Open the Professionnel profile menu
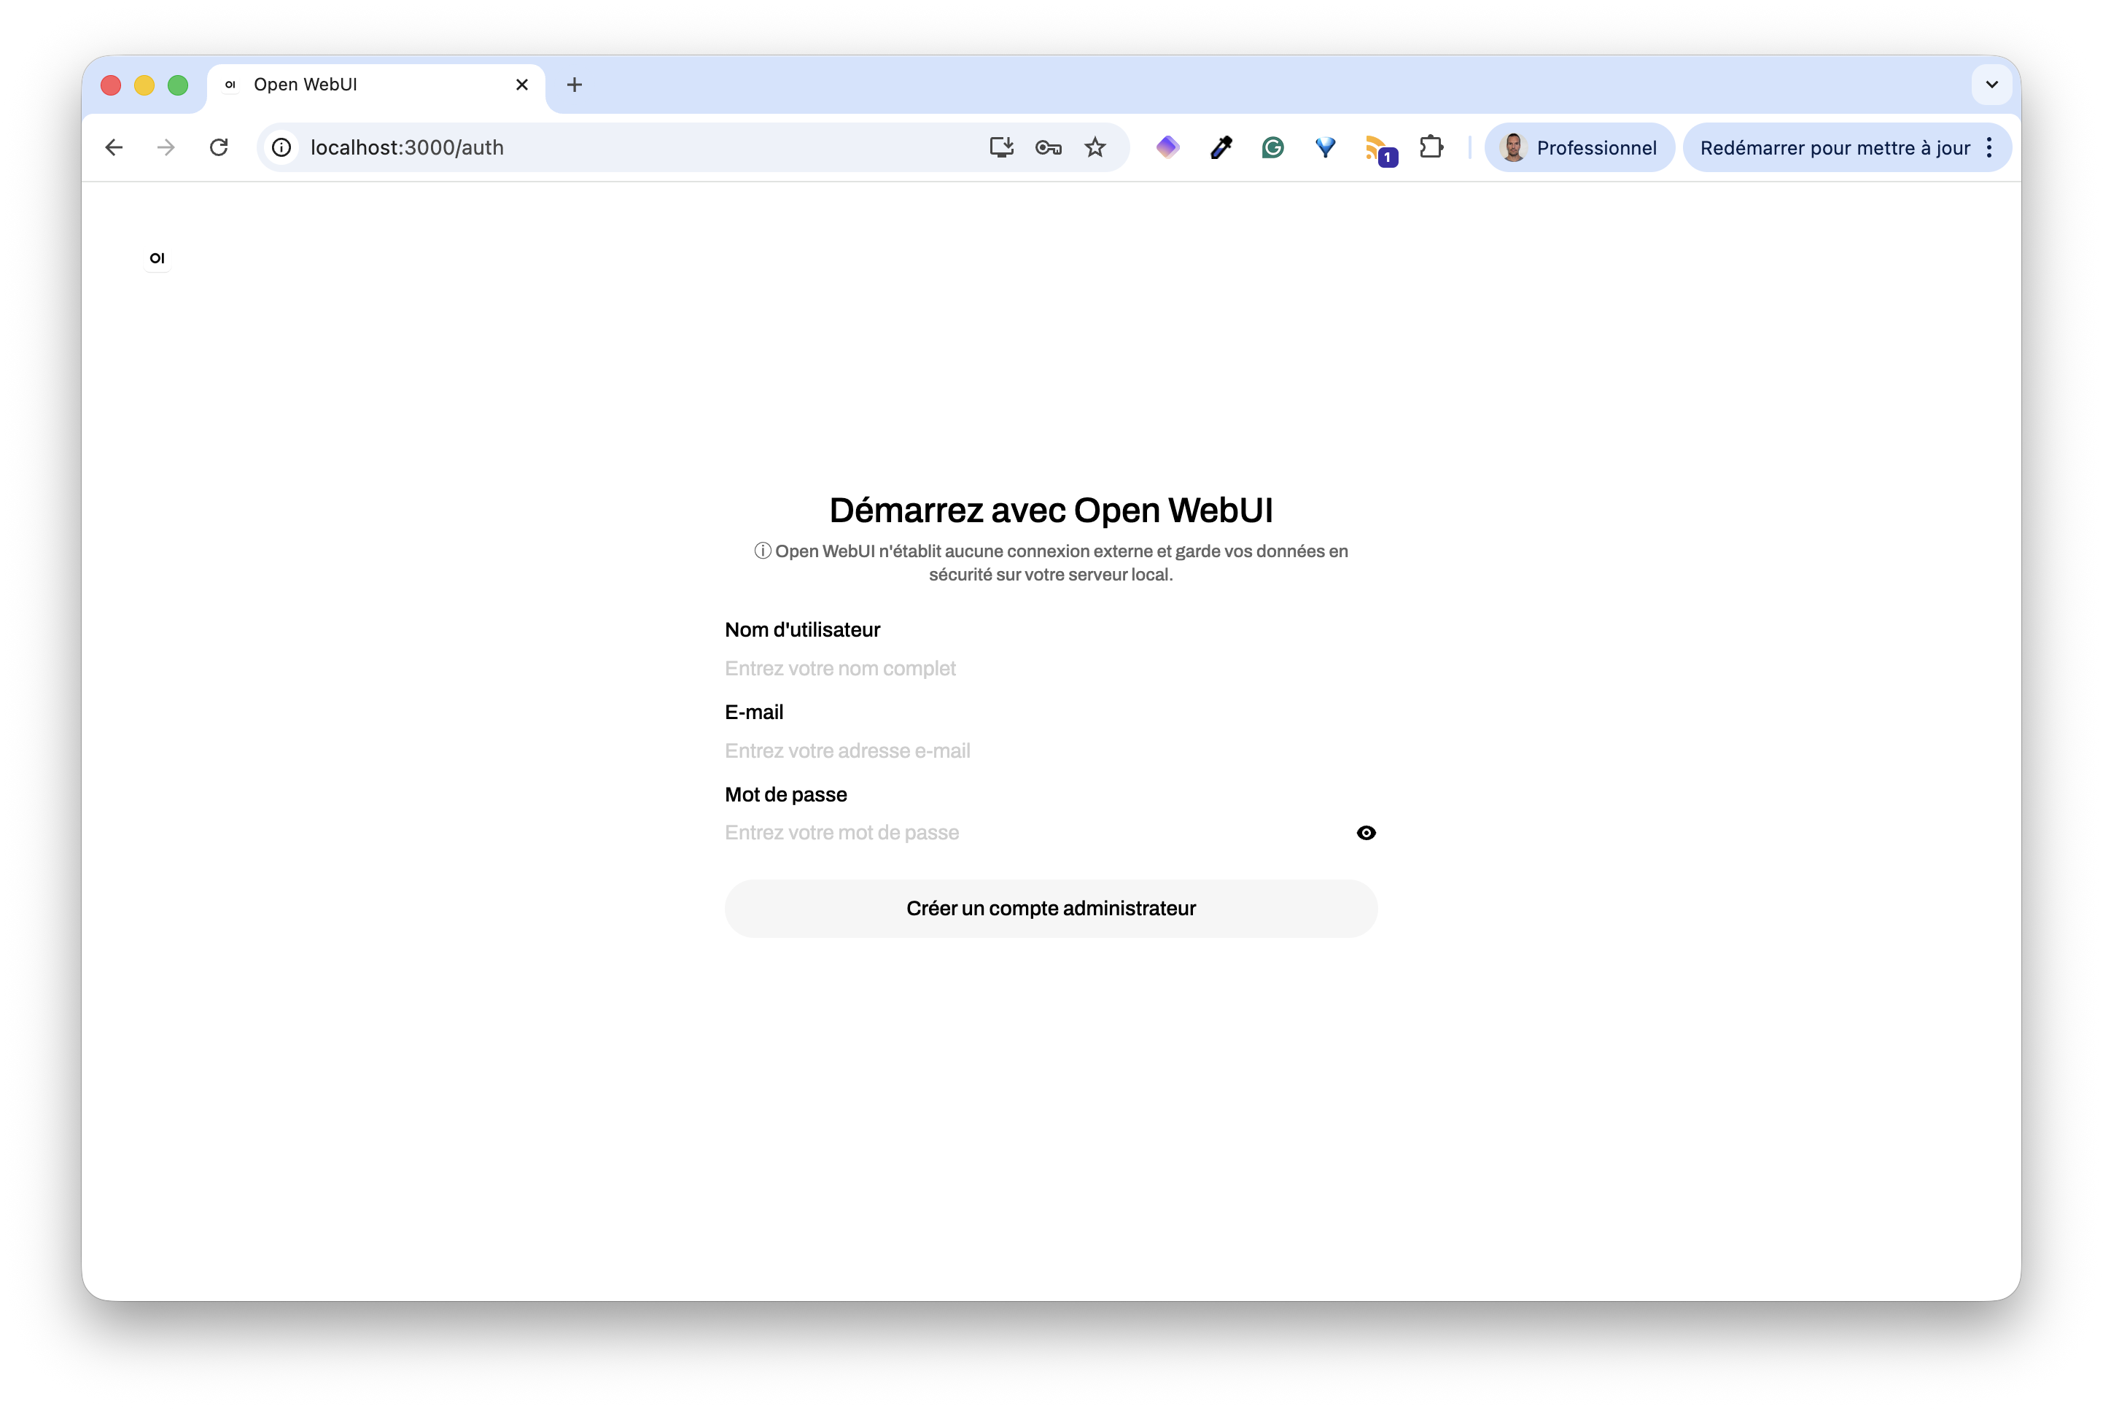Viewport: 2103px width, 1409px height. [x=1579, y=147]
